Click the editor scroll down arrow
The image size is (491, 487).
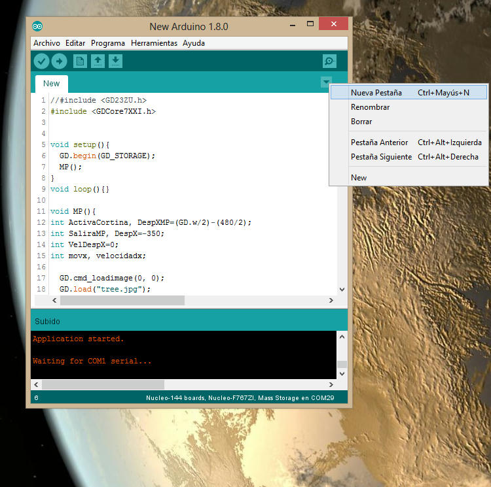(342, 290)
